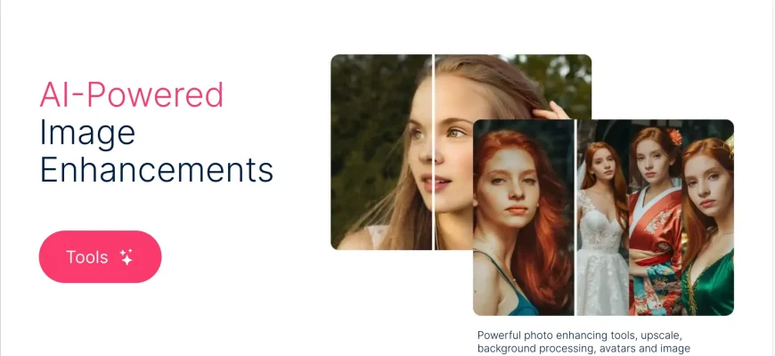
Task: Click the orange flower hair ornament on kimono avatar
Action: 675,137
